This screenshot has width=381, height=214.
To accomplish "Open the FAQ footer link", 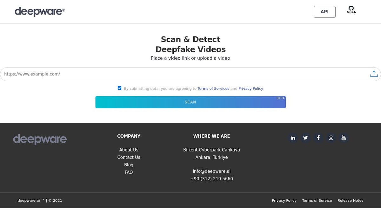I will click(129, 172).
